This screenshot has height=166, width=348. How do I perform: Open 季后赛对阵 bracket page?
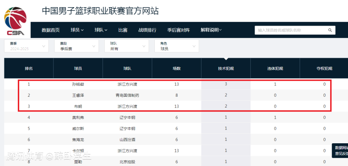178,30
